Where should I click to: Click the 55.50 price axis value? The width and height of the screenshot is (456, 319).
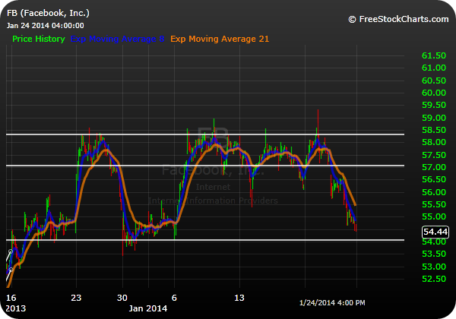point(434,204)
